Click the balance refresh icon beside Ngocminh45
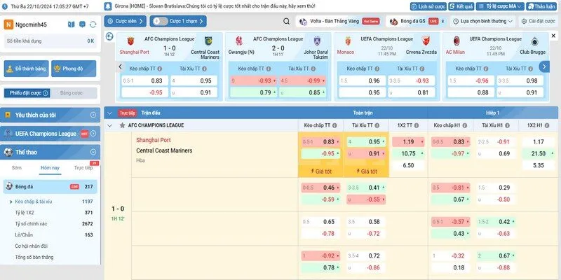 [x=93, y=24]
